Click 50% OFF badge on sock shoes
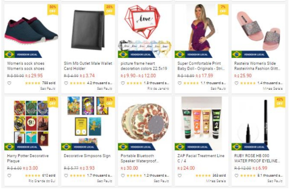This screenshot has width=291, height=190. pyautogui.click(x=53, y=9)
